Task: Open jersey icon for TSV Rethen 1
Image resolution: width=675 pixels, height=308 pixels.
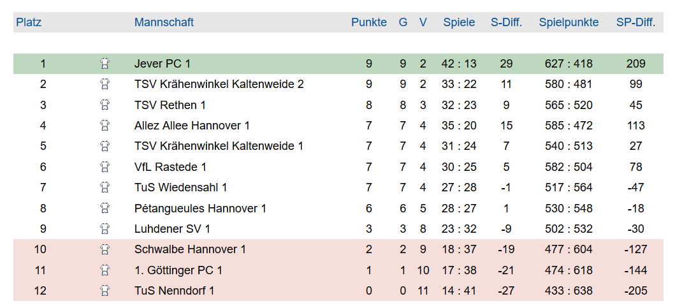Action: pos(105,105)
